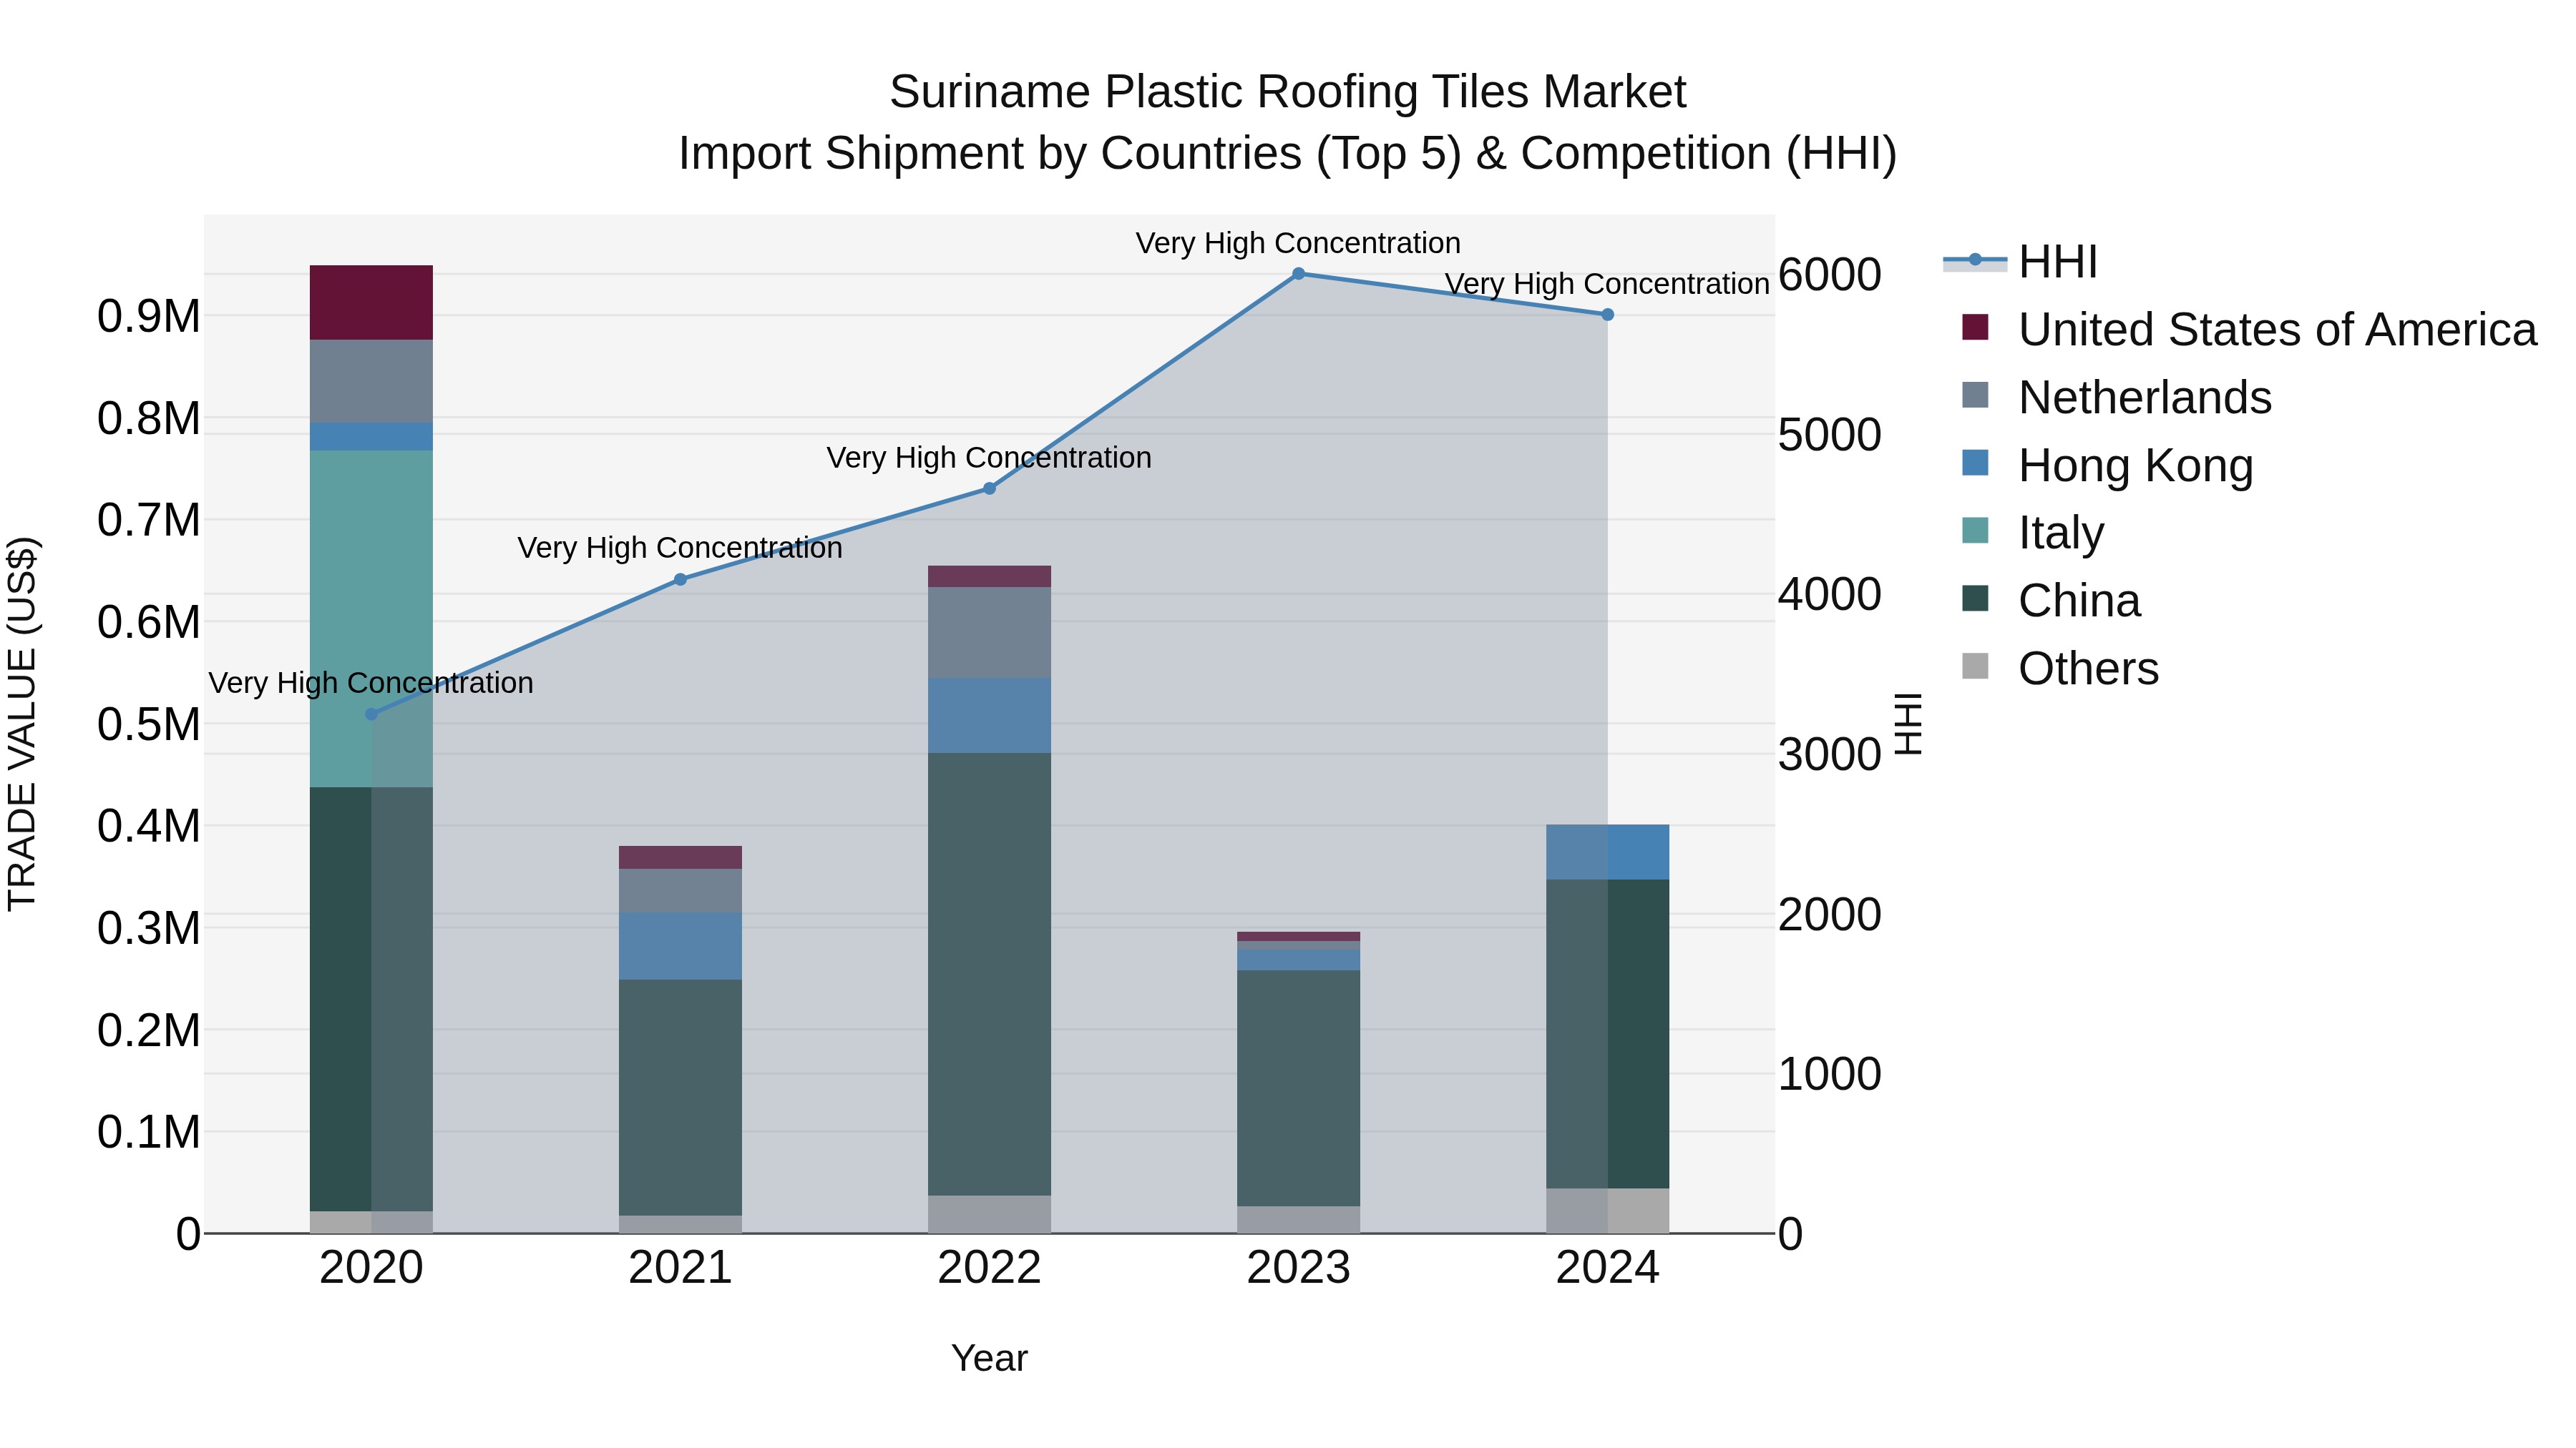Click the China segment in the 2021 bar
The width and height of the screenshot is (2576, 1448).
click(x=680, y=1097)
